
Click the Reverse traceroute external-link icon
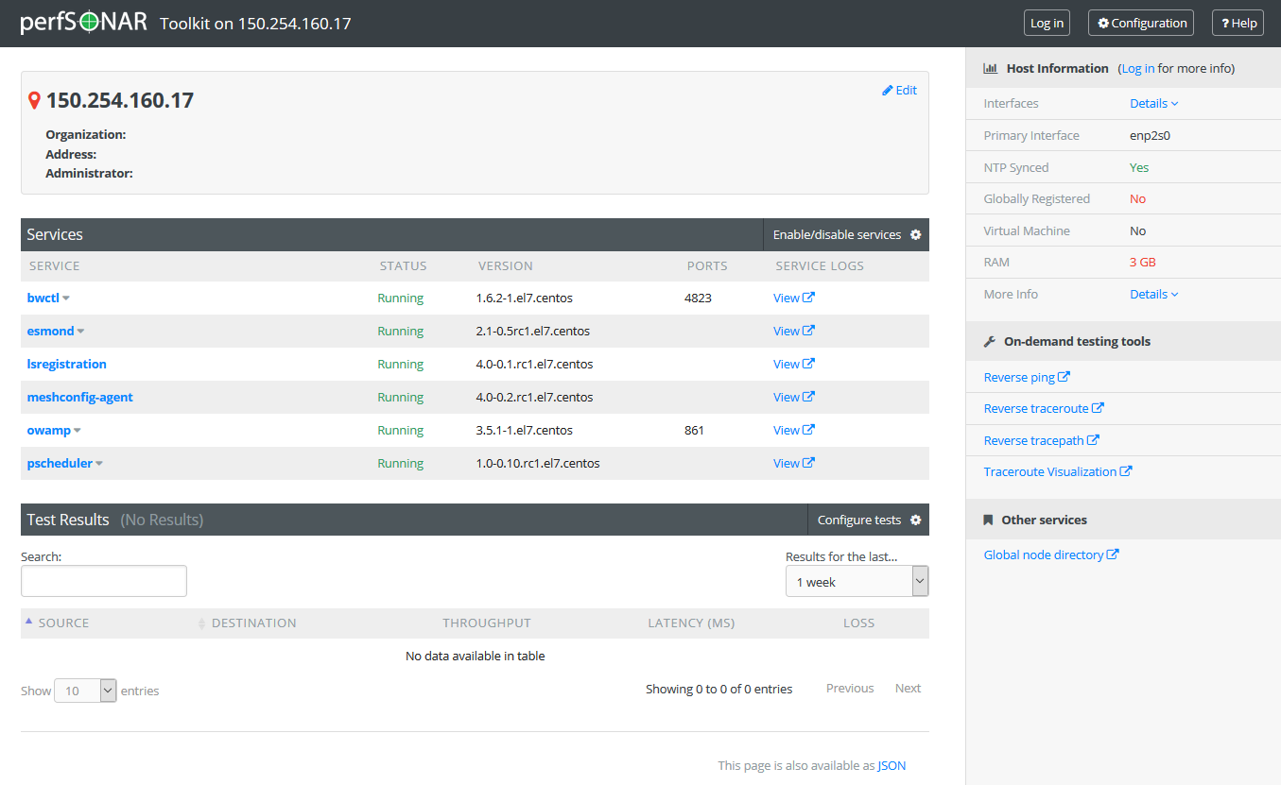point(1099,408)
